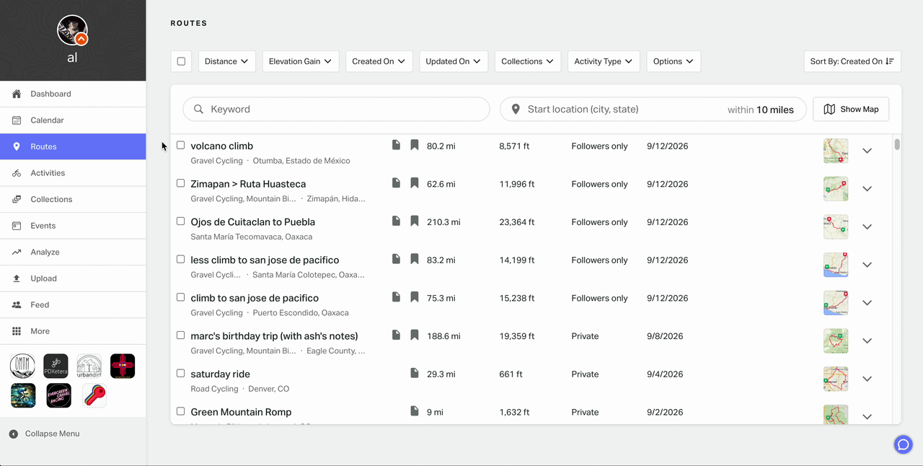Open the Elevation Gain filter dropdown
923x466 pixels.
tap(301, 61)
